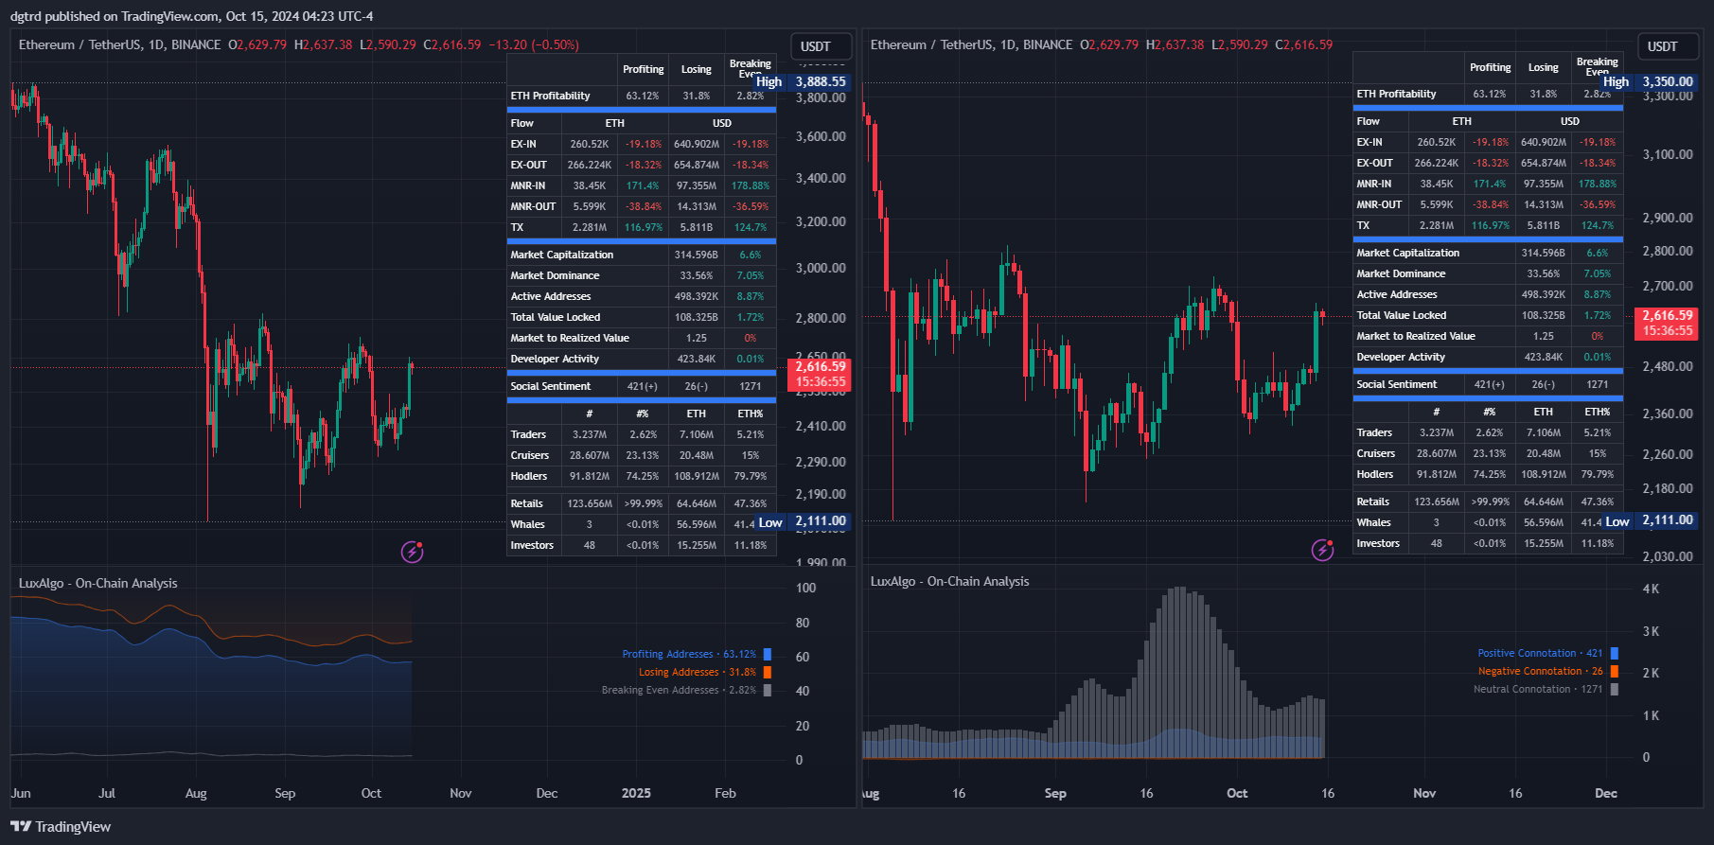Click the Negative Connotation orange legend swatch
This screenshot has width=1714, height=845.
point(1615,671)
